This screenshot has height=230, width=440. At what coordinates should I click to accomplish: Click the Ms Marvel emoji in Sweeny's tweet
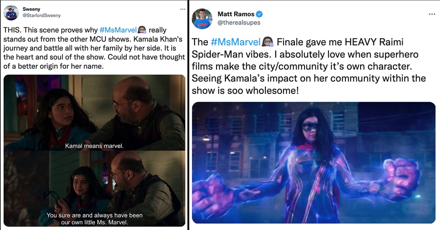pos(142,30)
